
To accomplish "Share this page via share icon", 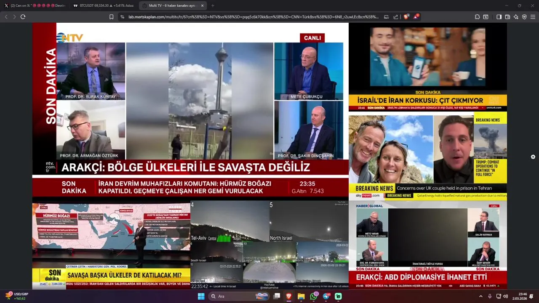I will pyautogui.click(x=396, y=17).
